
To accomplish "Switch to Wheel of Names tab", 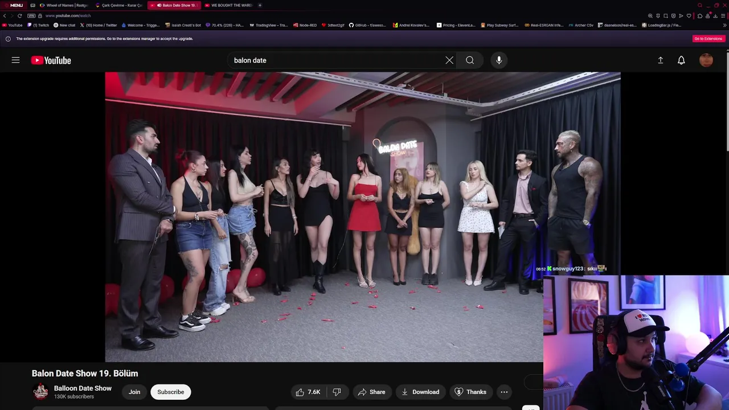I will (63, 5).
